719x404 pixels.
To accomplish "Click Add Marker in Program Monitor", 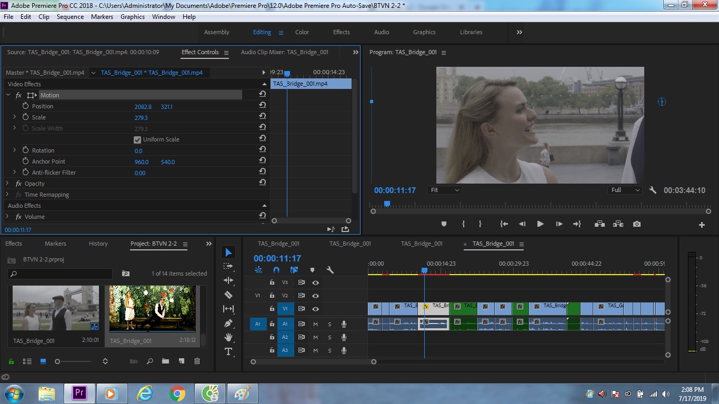I will click(x=444, y=224).
